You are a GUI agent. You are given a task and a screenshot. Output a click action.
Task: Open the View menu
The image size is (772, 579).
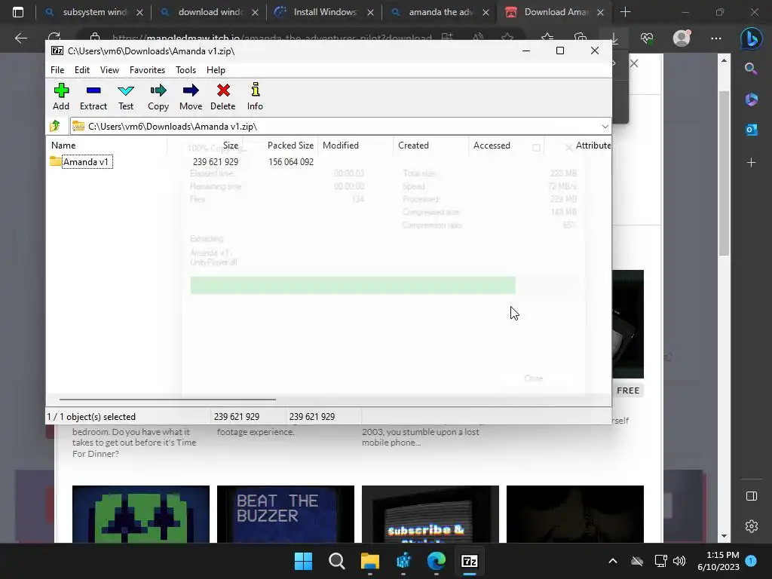coord(109,70)
